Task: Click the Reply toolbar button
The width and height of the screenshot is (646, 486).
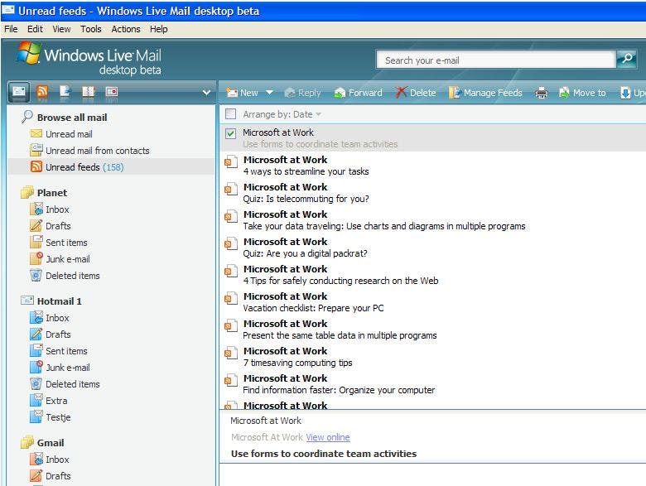Action: (302, 93)
